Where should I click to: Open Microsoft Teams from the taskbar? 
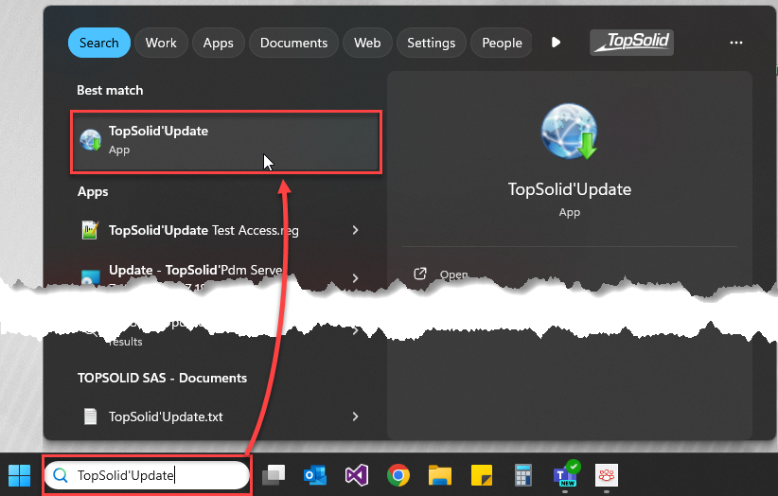566,474
